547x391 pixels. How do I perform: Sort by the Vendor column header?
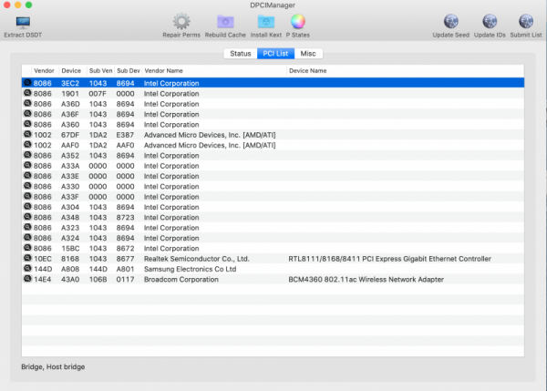tap(44, 70)
